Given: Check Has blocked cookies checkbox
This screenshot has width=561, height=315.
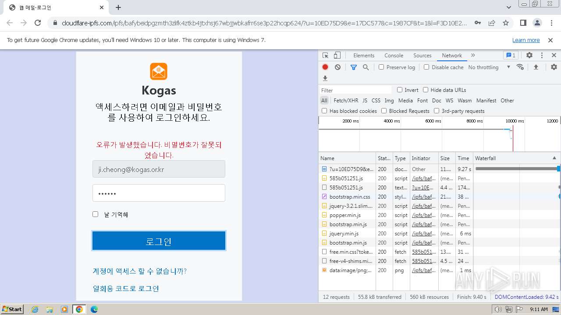Looking at the screenshot, I should [x=324, y=111].
